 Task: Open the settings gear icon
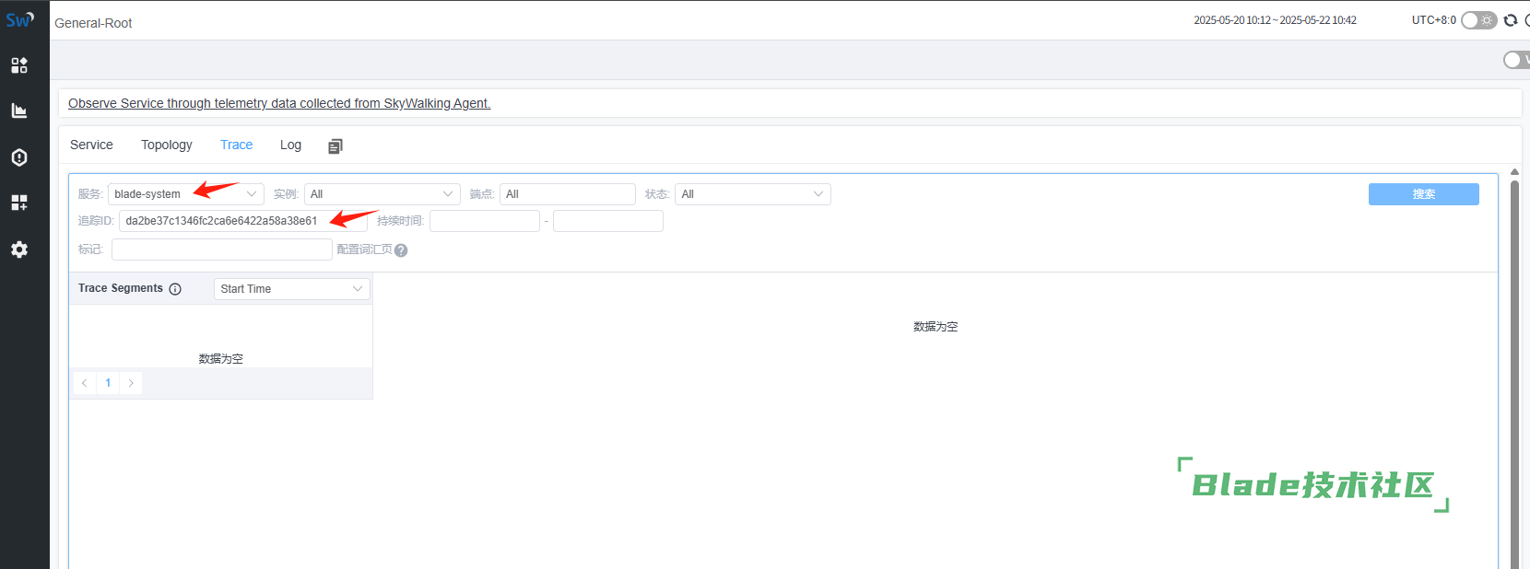point(19,250)
